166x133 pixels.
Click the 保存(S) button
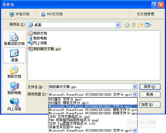click(x=150, y=87)
